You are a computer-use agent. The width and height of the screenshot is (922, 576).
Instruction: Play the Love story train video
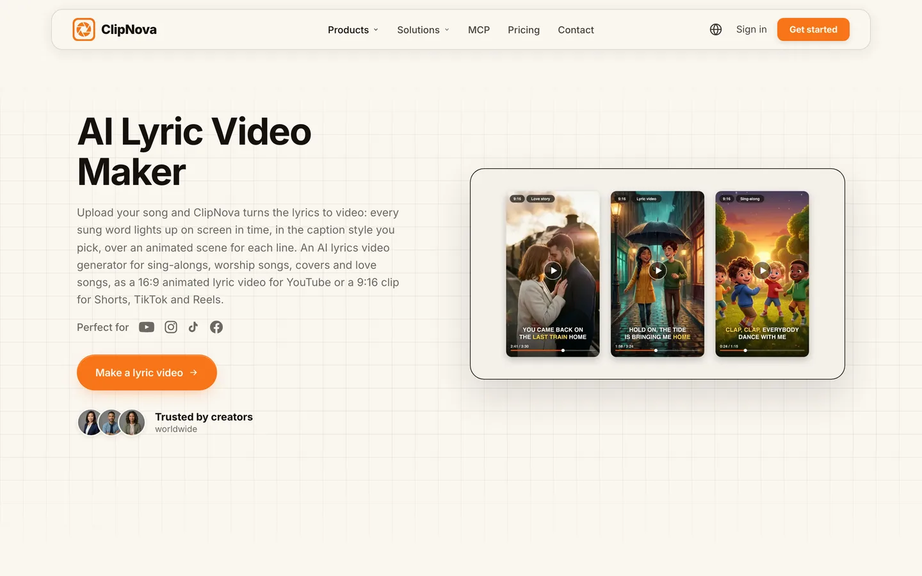pos(553,271)
